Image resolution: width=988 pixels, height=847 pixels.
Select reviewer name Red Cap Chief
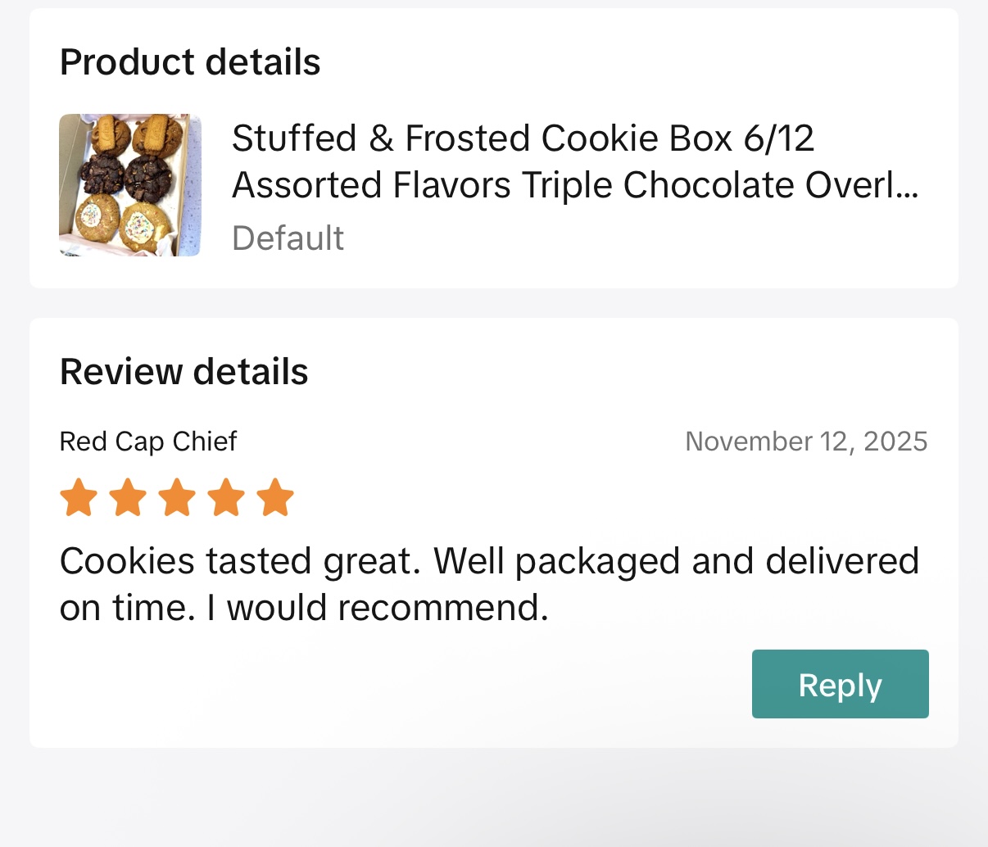(148, 442)
